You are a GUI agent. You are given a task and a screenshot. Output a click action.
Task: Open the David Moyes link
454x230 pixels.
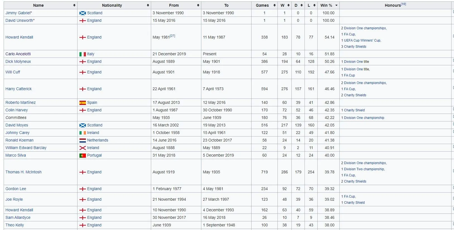17,125
